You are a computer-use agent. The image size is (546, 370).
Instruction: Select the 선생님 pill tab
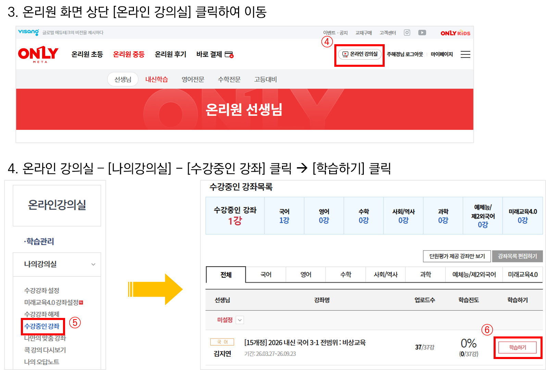123,79
